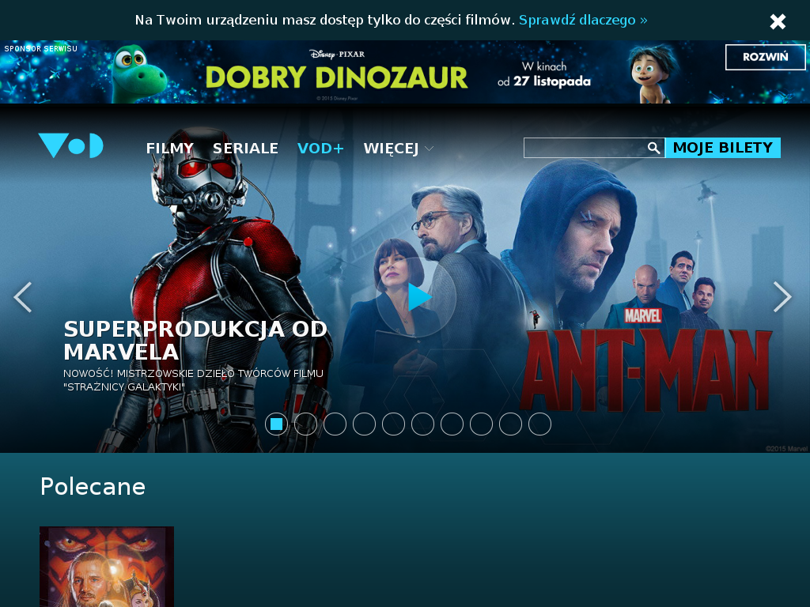This screenshot has width=810, height=607.
Task: Open the 'Sprawdź dlaczego »' link
Action: [x=583, y=20]
